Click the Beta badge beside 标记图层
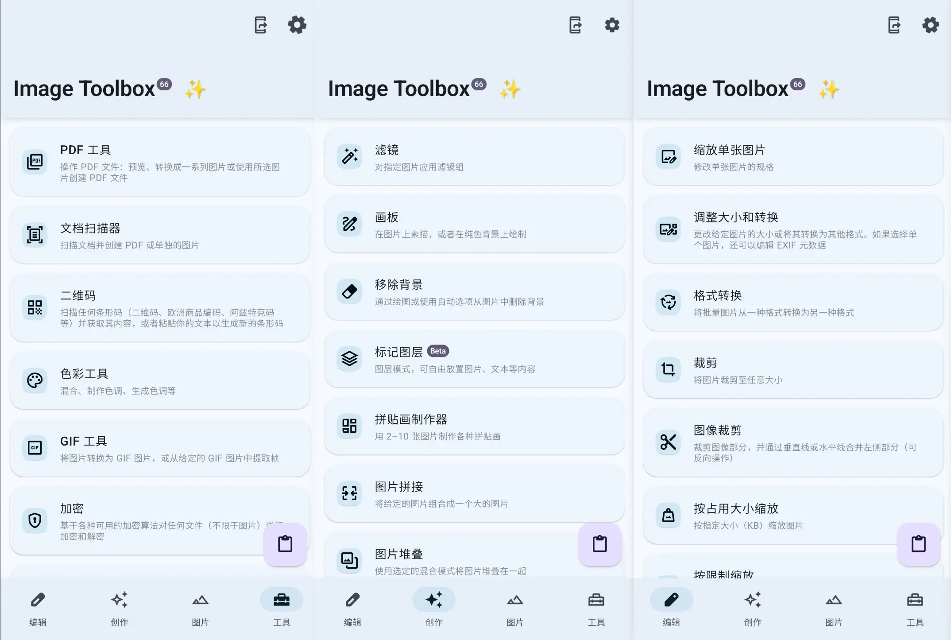 pyautogui.click(x=438, y=351)
